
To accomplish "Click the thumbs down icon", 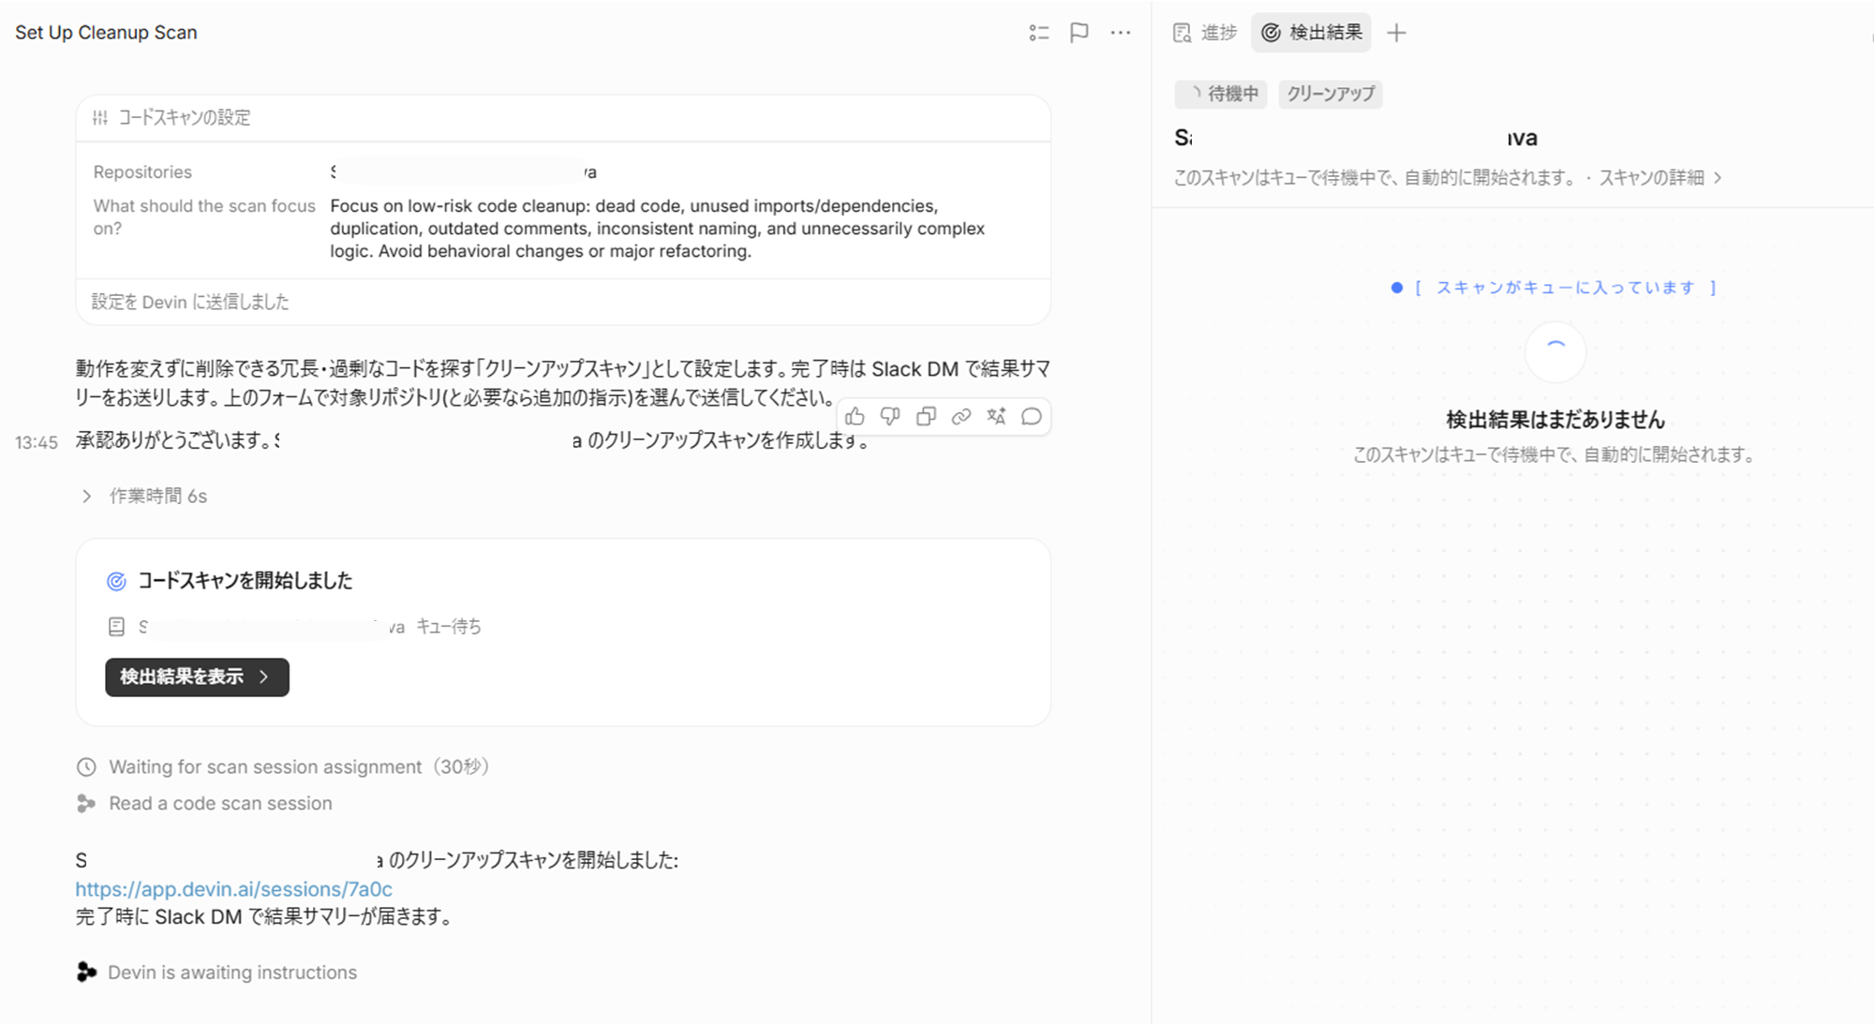I will [890, 417].
